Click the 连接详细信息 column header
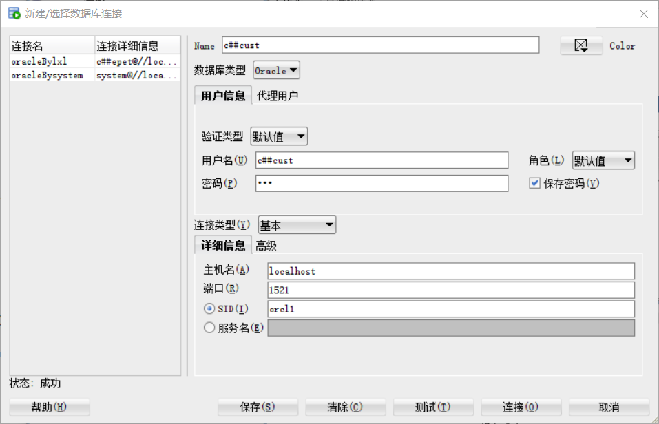Screen dimensions: 659x424 pos(138,45)
